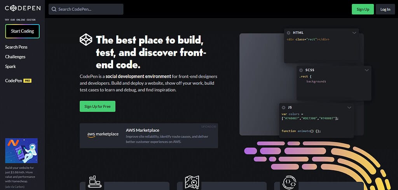Expand the JS panel chevron
Image resolution: width=398 pixels, height=190 pixels.
click(349, 108)
